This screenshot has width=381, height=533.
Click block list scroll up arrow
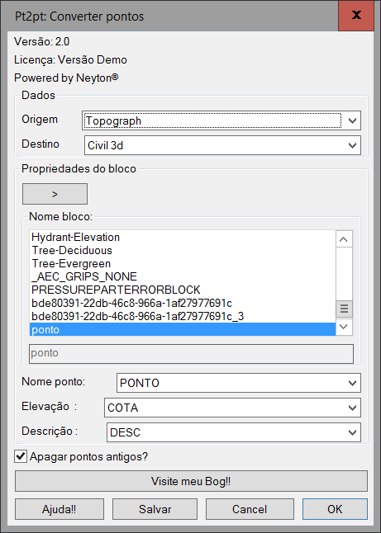pos(344,239)
